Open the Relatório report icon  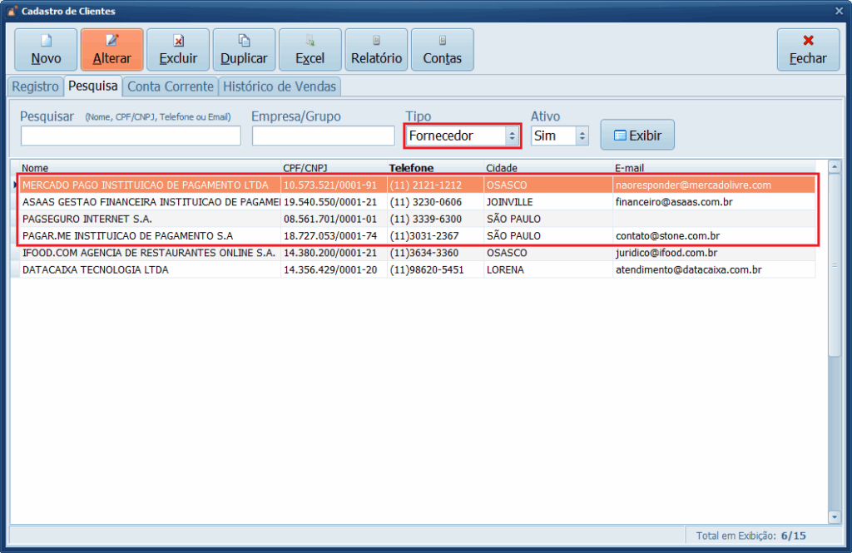coord(376,41)
